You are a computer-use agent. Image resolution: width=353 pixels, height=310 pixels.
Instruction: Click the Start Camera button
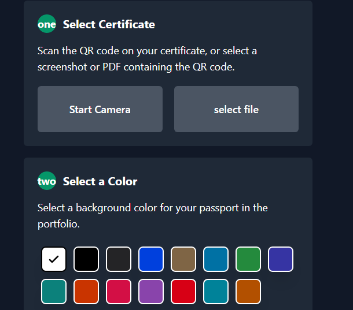pyautogui.click(x=100, y=109)
